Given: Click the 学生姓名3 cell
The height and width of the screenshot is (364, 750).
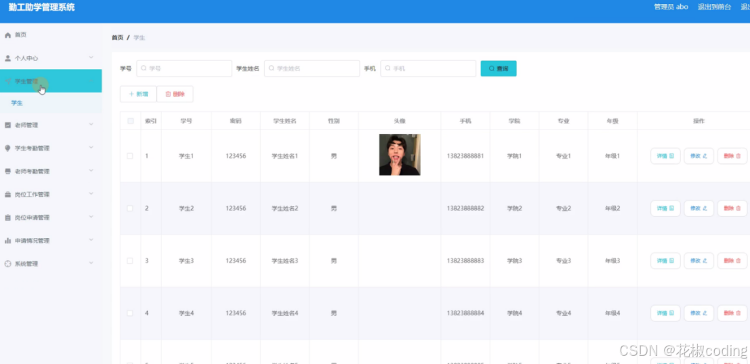Looking at the screenshot, I should point(285,261).
